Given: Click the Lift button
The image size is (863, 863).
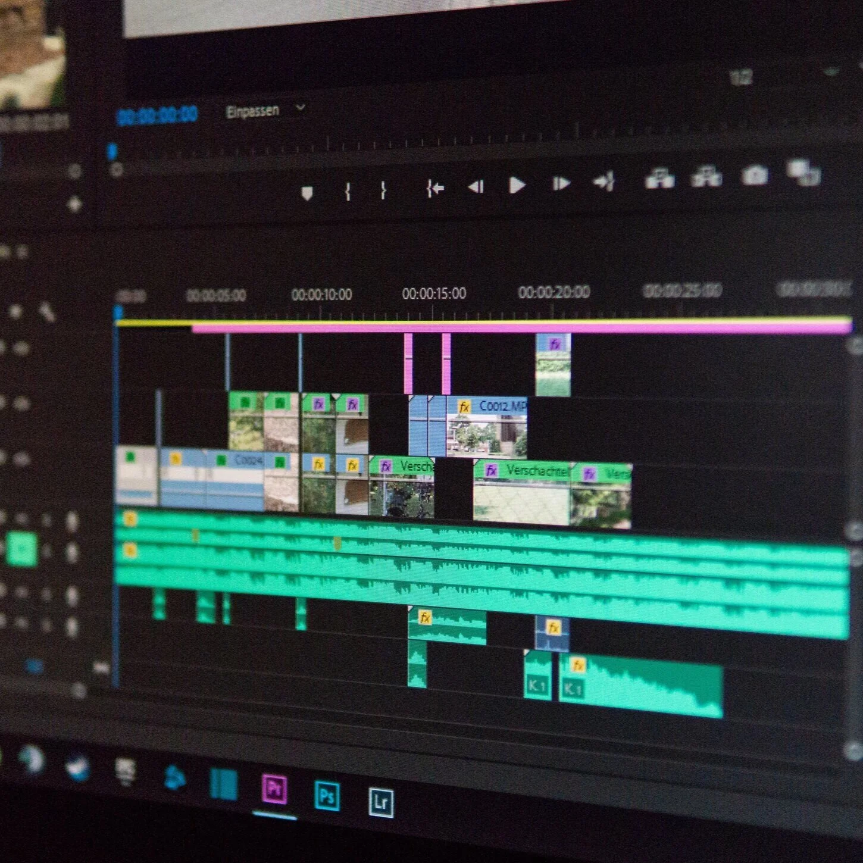Looking at the screenshot, I should 659,178.
